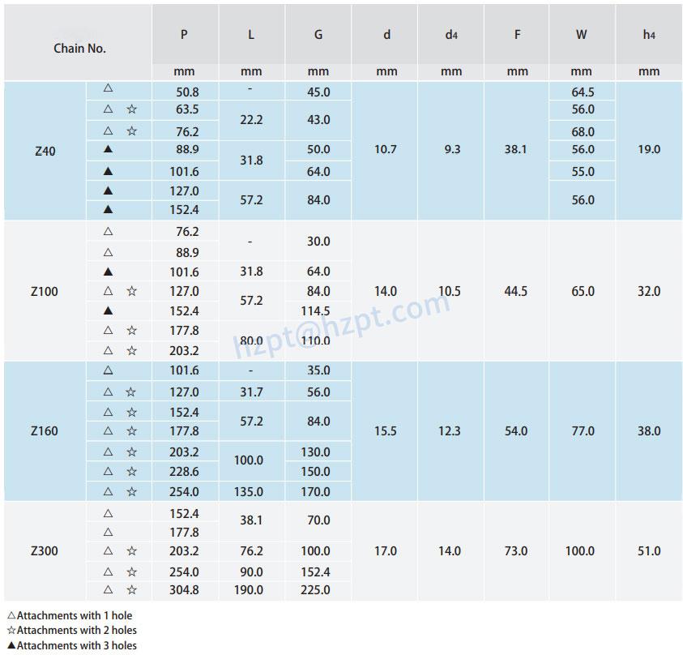Click the hollow triangle in Z40's 50.8 row

[109, 88]
